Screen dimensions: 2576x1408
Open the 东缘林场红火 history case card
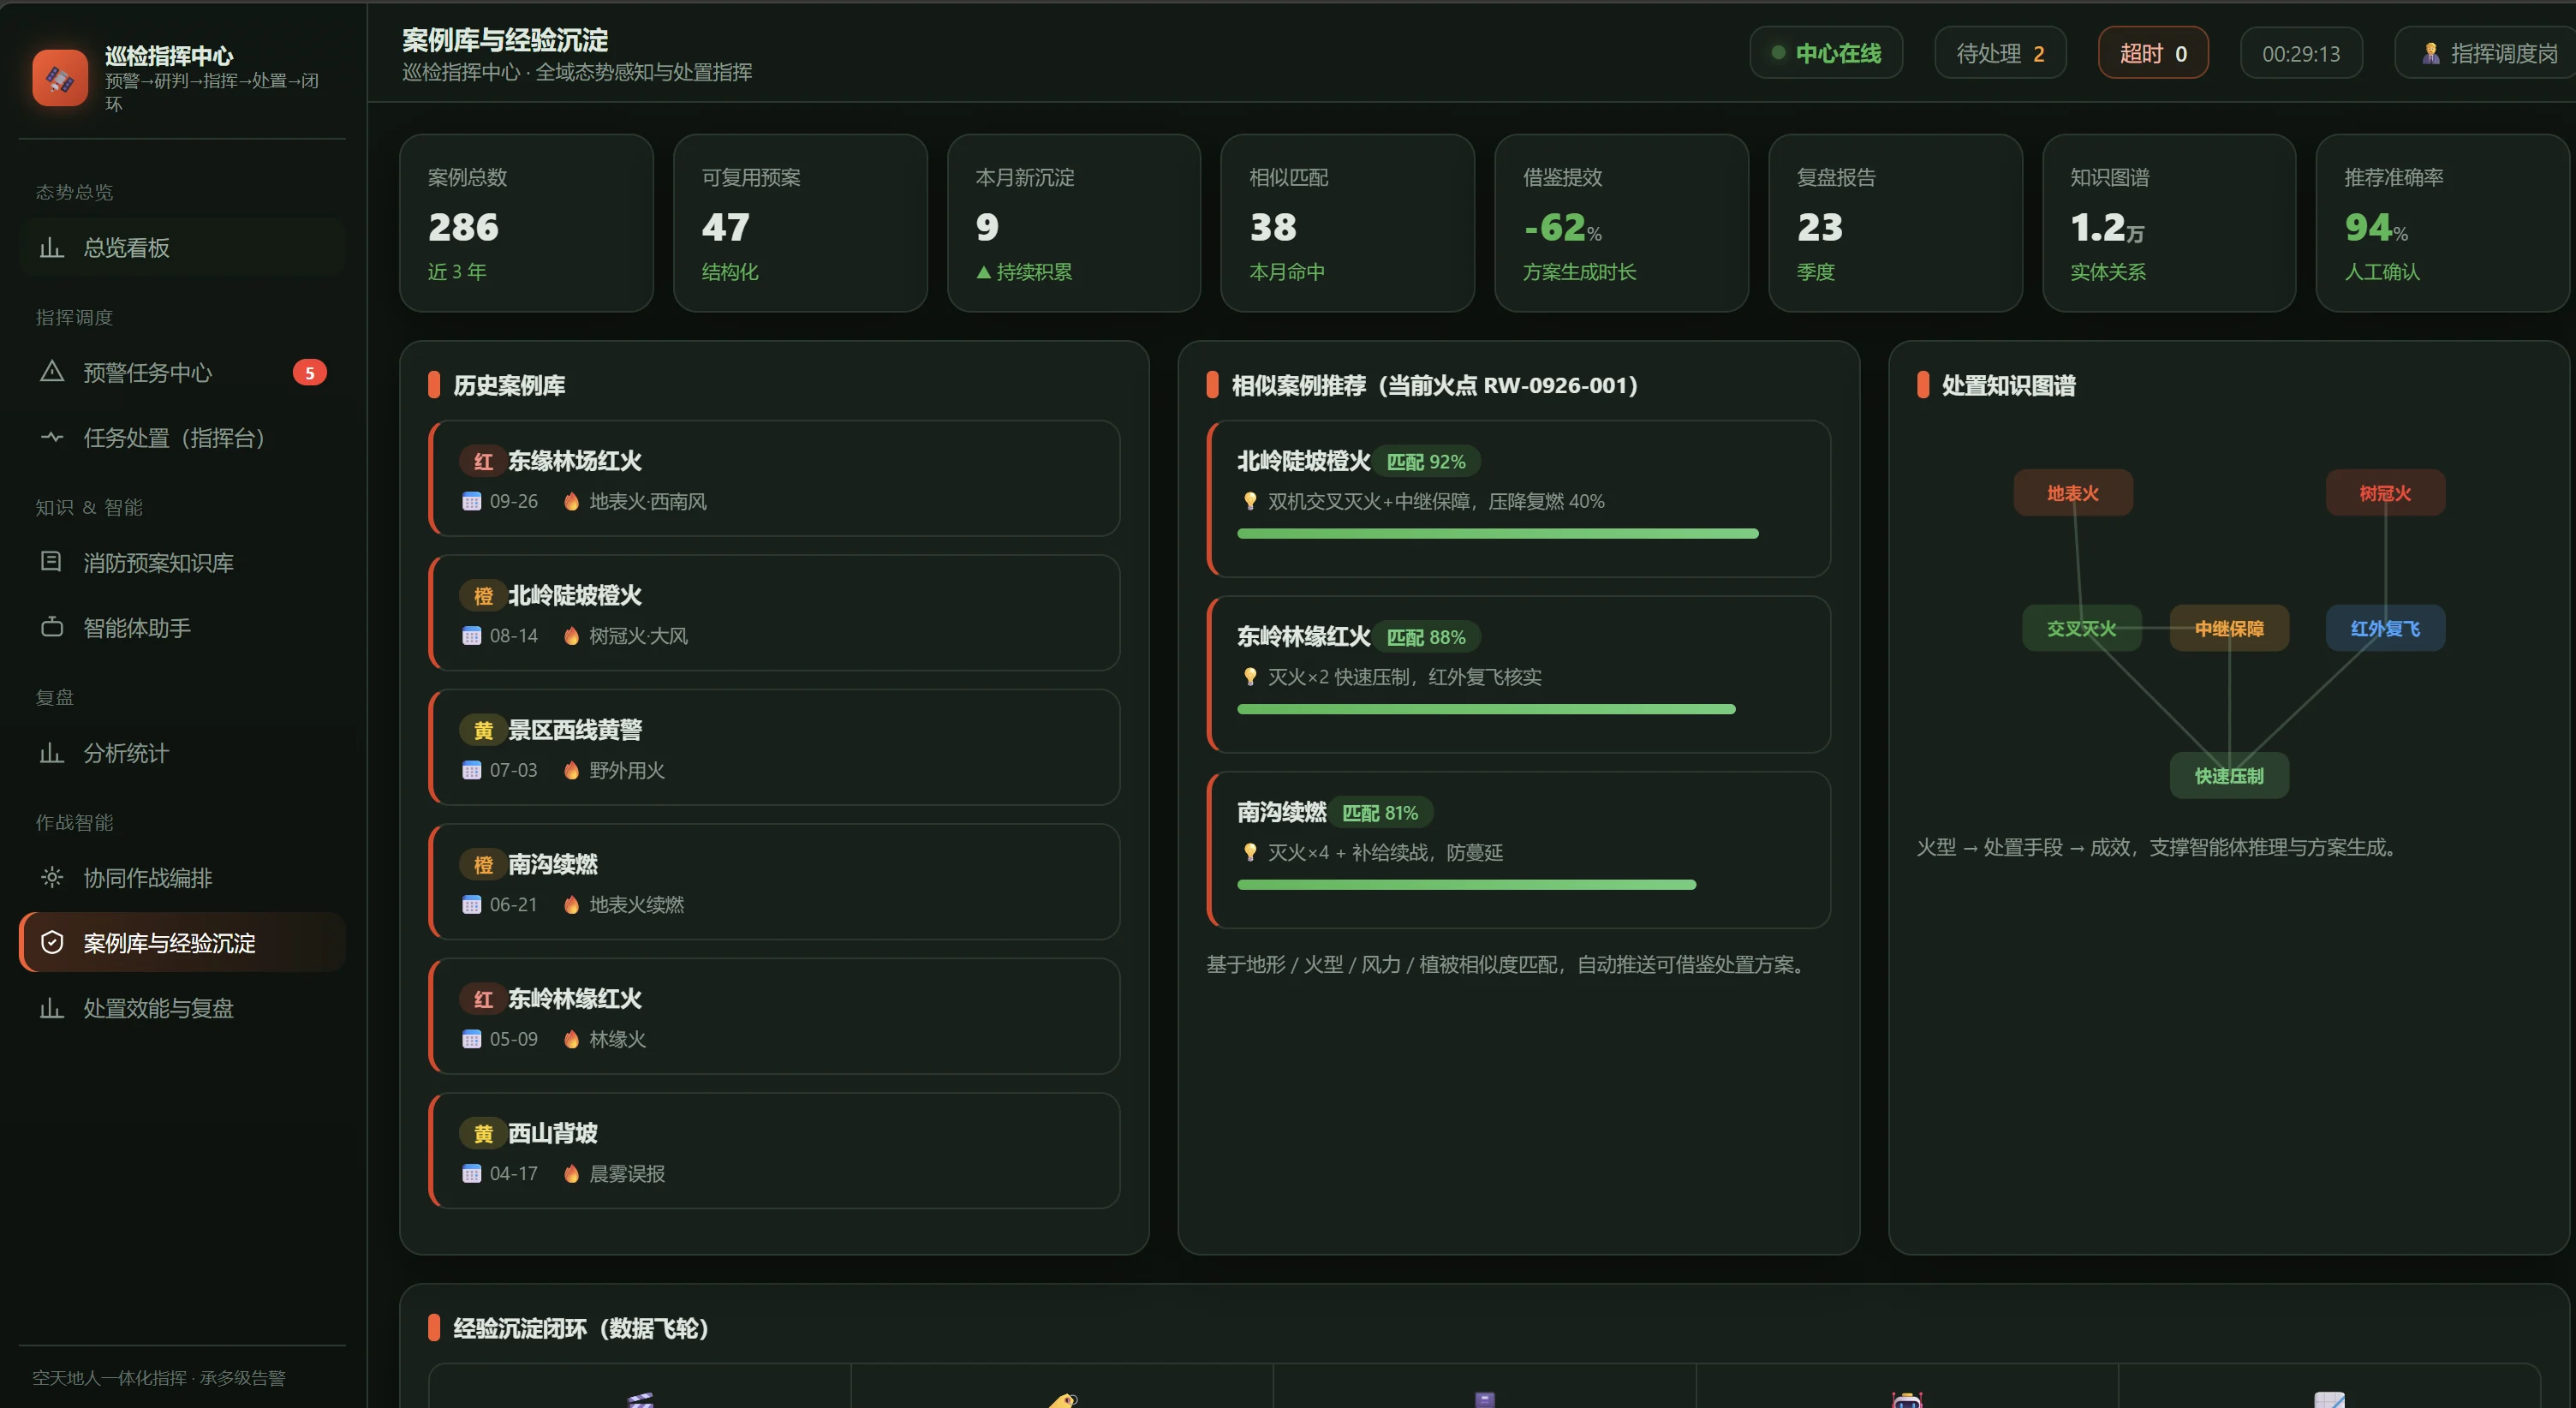coord(774,478)
